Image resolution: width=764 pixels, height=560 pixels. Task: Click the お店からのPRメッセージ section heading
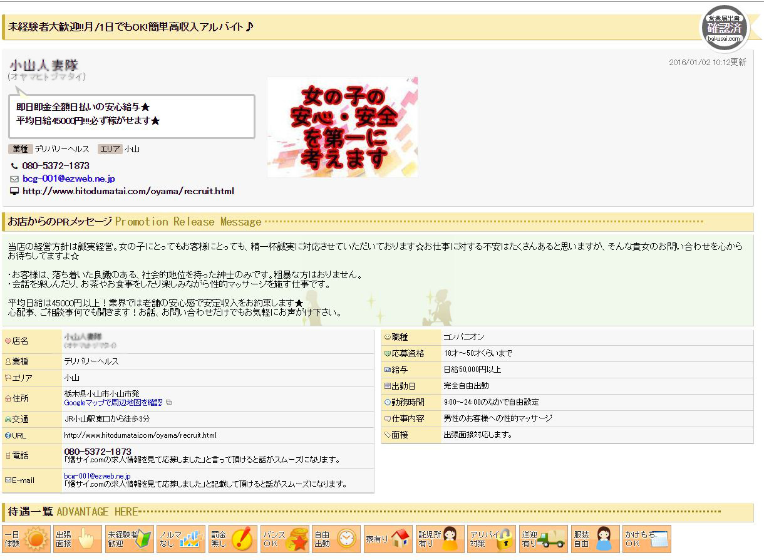point(59,222)
